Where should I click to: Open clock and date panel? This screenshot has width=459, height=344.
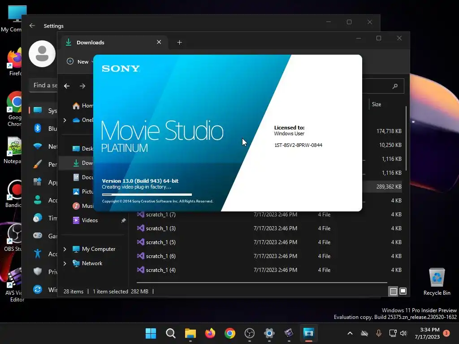coord(427,333)
